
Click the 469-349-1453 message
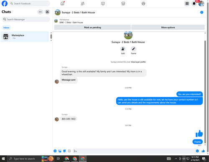click(x=69, y=119)
